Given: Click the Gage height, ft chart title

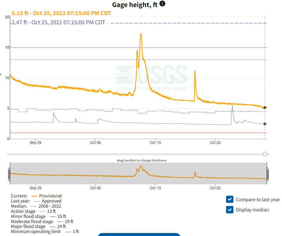Looking at the screenshot, I should click(135, 5).
